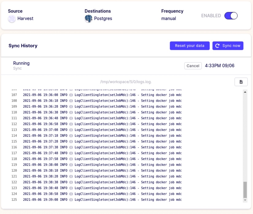The height and width of the screenshot is (214, 253).
Task: Click the Sync History heading
Action: pos(23,46)
